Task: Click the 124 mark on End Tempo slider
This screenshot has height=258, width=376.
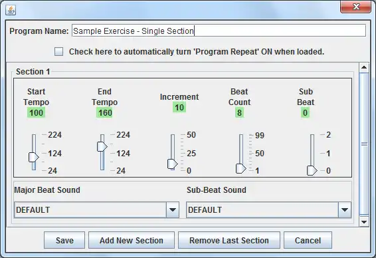Action: click(124, 154)
